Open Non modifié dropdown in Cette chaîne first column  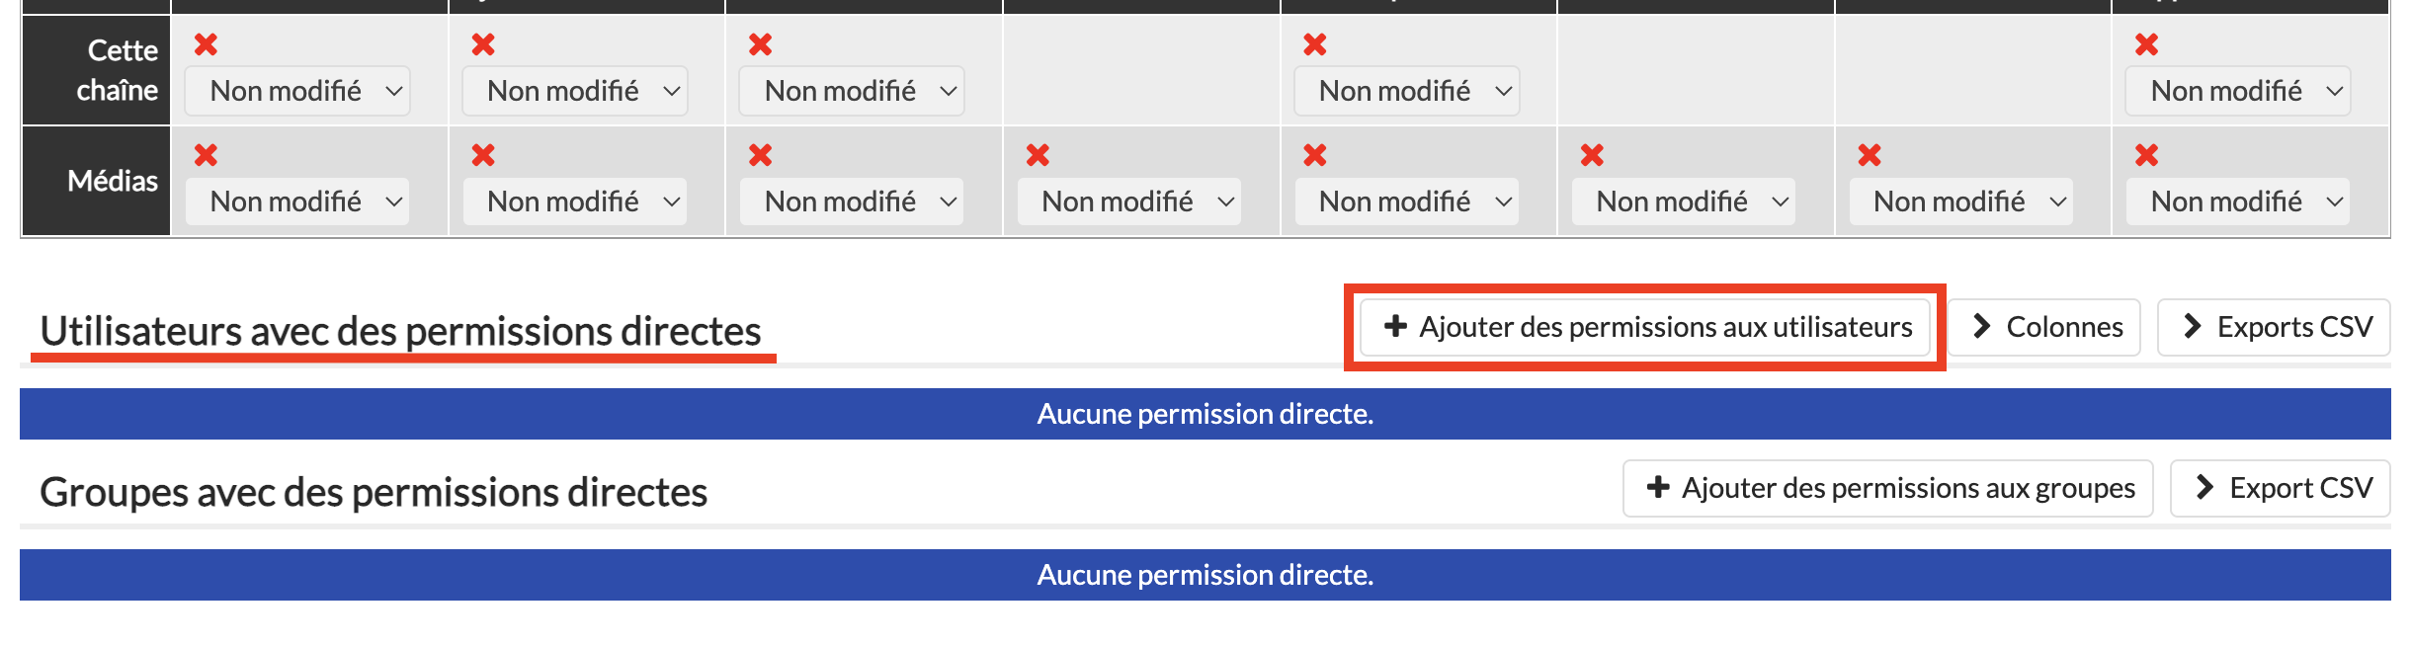(x=297, y=91)
